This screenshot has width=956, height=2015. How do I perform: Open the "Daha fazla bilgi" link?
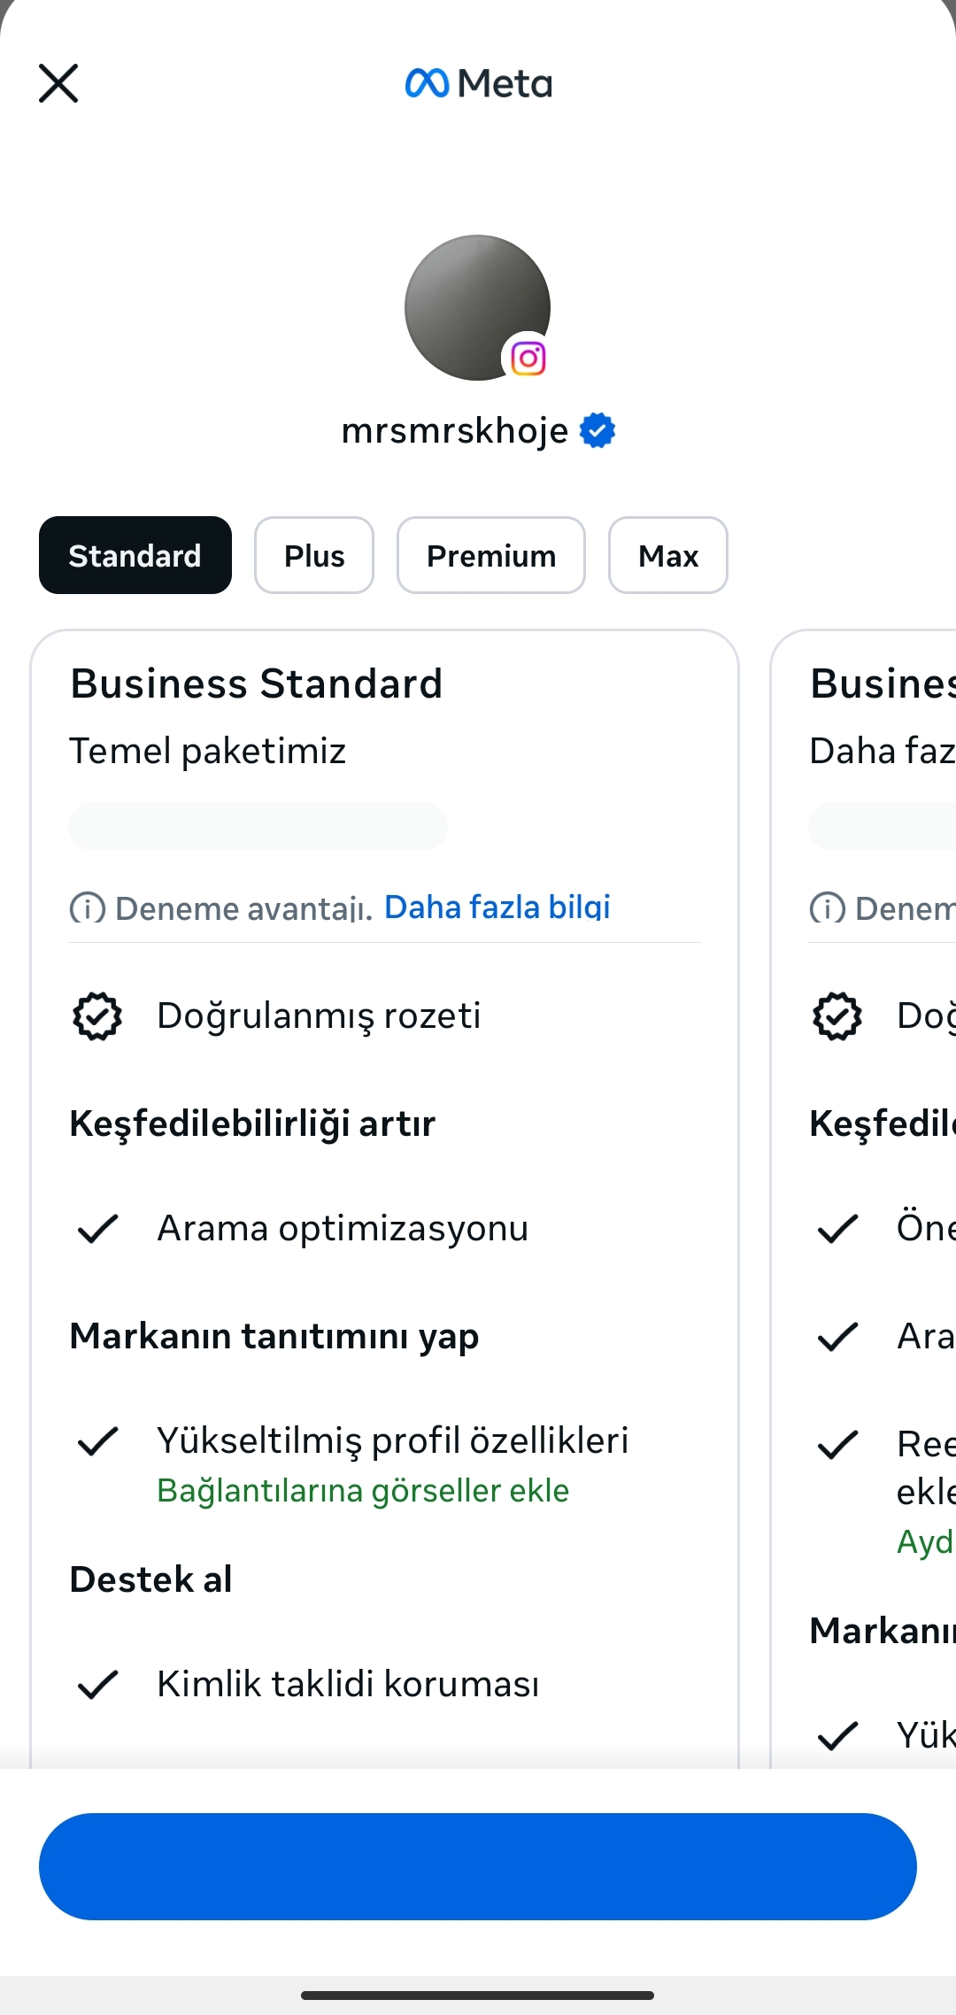tap(497, 907)
